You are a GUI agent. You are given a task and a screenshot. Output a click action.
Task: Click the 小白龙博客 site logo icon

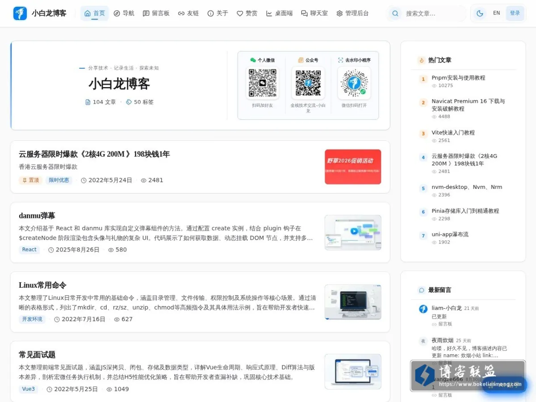[20, 13]
